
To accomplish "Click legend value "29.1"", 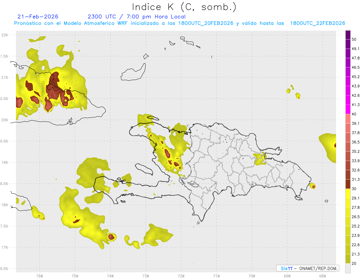I will coord(356,198).
